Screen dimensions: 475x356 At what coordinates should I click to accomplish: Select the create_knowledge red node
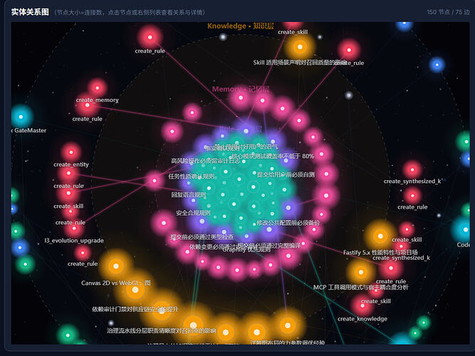[362, 305]
